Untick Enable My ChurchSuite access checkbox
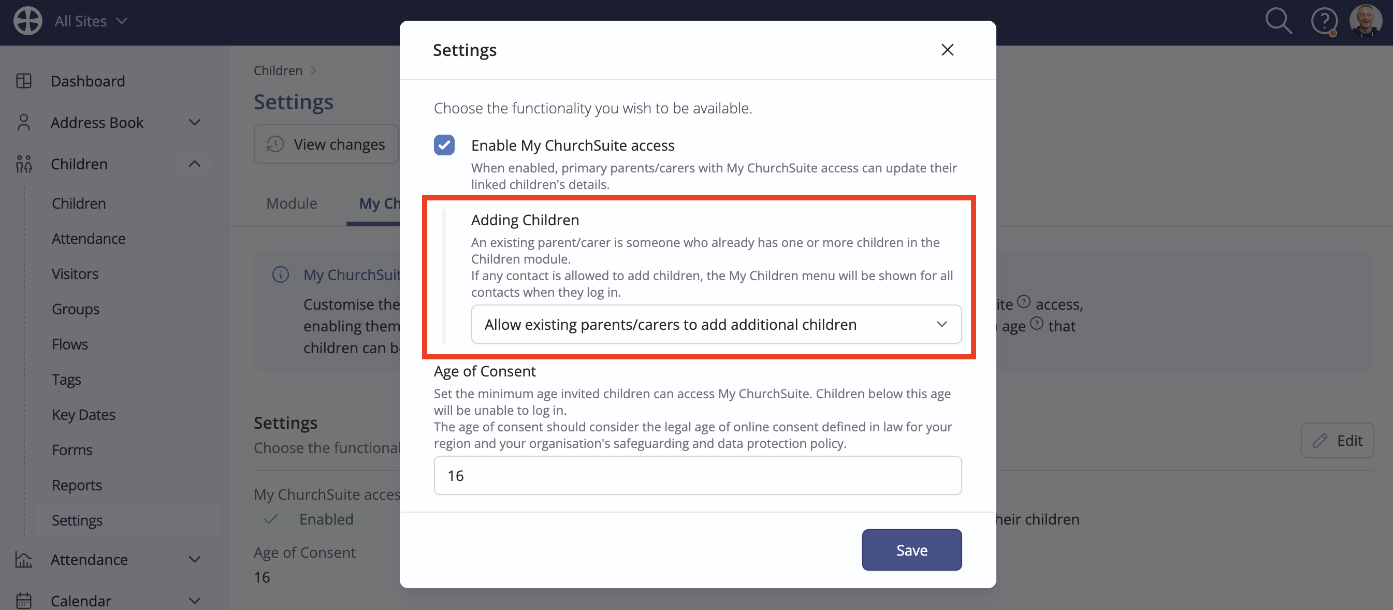This screenshot has height=610, width=1393. coord(444,145)
